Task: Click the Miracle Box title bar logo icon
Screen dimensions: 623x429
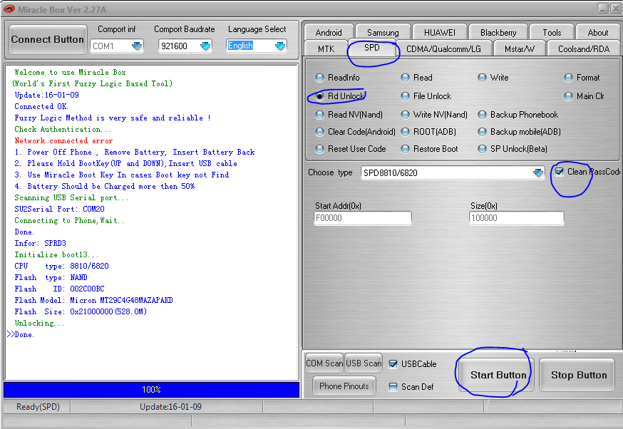Action: click(x=9, y=9)
